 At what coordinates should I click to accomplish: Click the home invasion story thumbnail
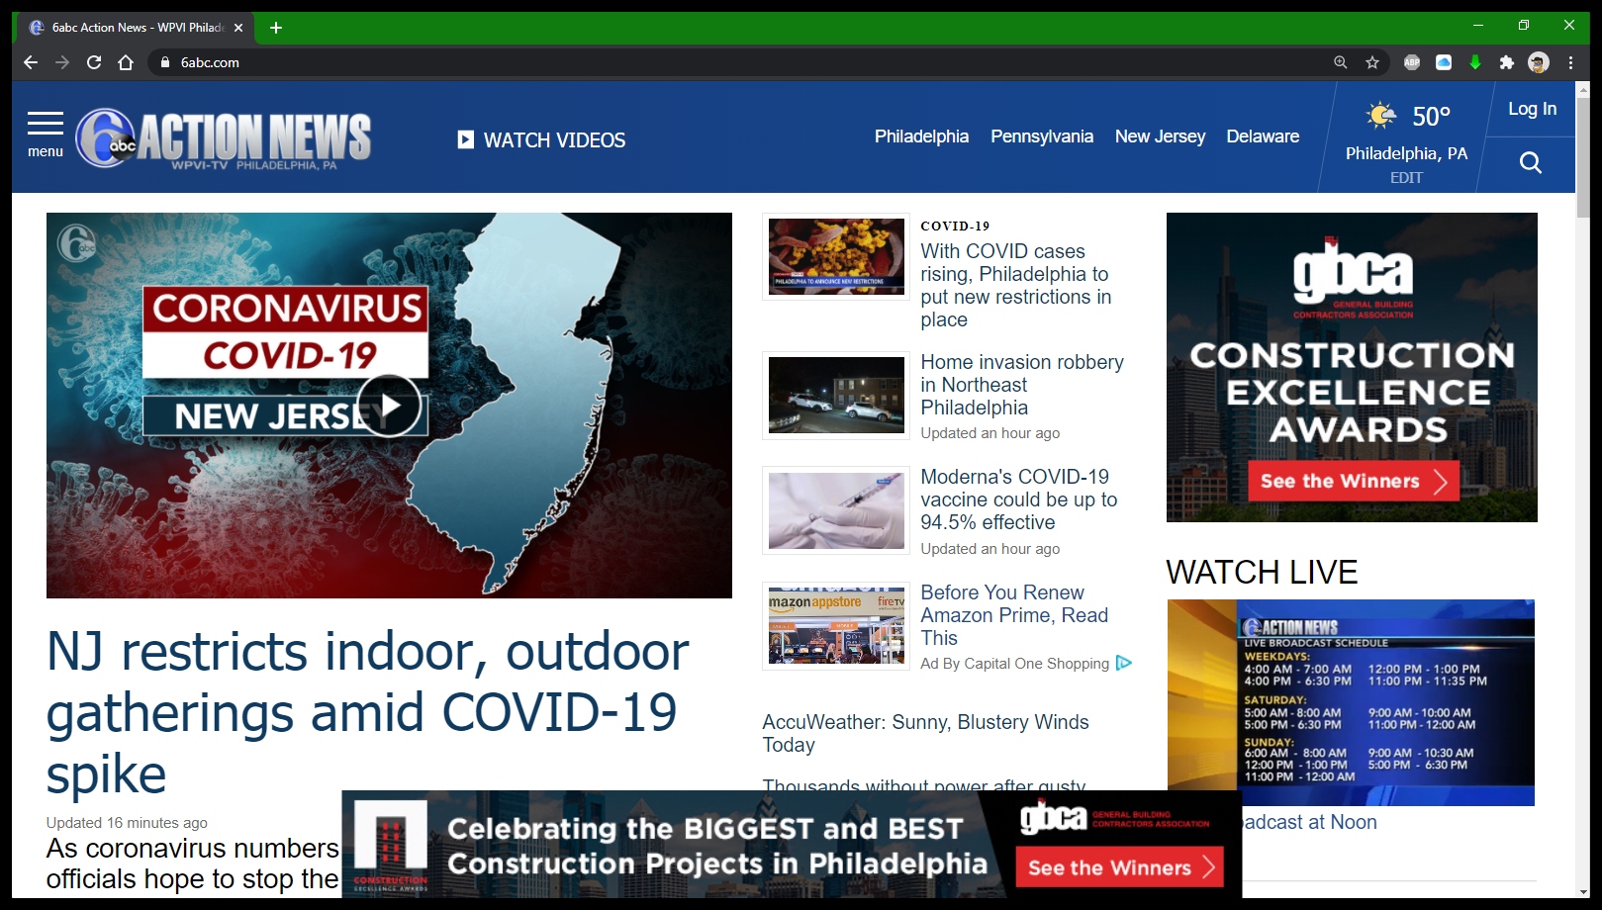point(836,396)
